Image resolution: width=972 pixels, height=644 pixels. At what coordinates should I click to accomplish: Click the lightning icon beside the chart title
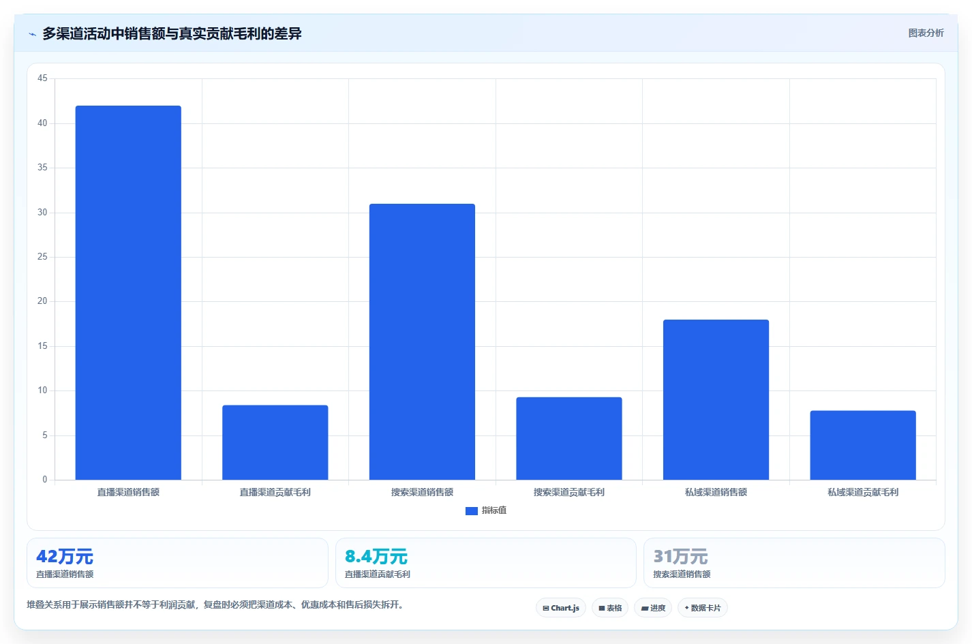[x=32, y=34]
